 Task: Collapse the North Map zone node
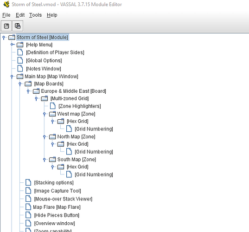(x=45, y=137)
